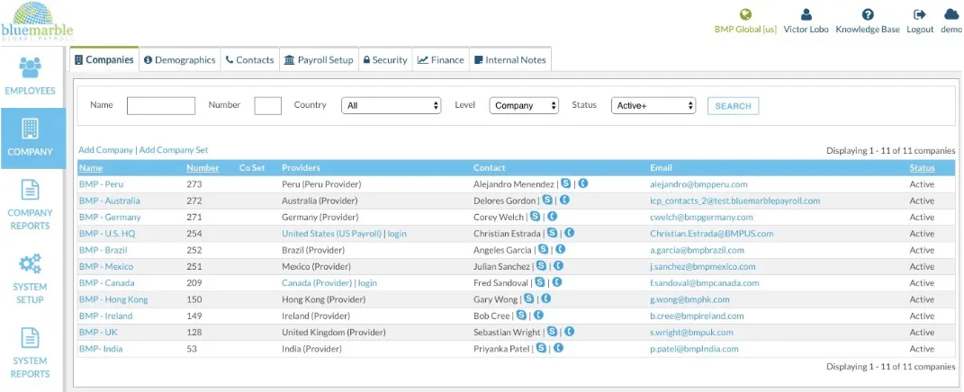This screenshot has width=964, height=392.
Task: Open Victor Lobo user profile icon
Action: pos(806,14)
